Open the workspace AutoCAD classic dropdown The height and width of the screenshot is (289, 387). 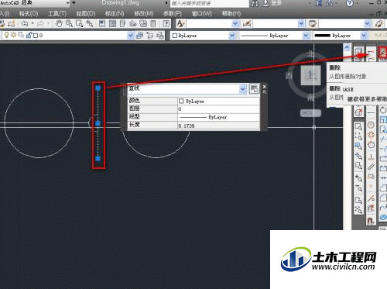point(67,3)
